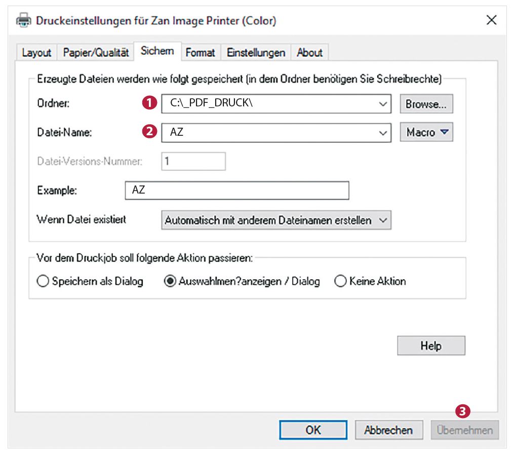Select the Format tab
Viewport: 514px width, 455px height.
(x=200, y=52)
